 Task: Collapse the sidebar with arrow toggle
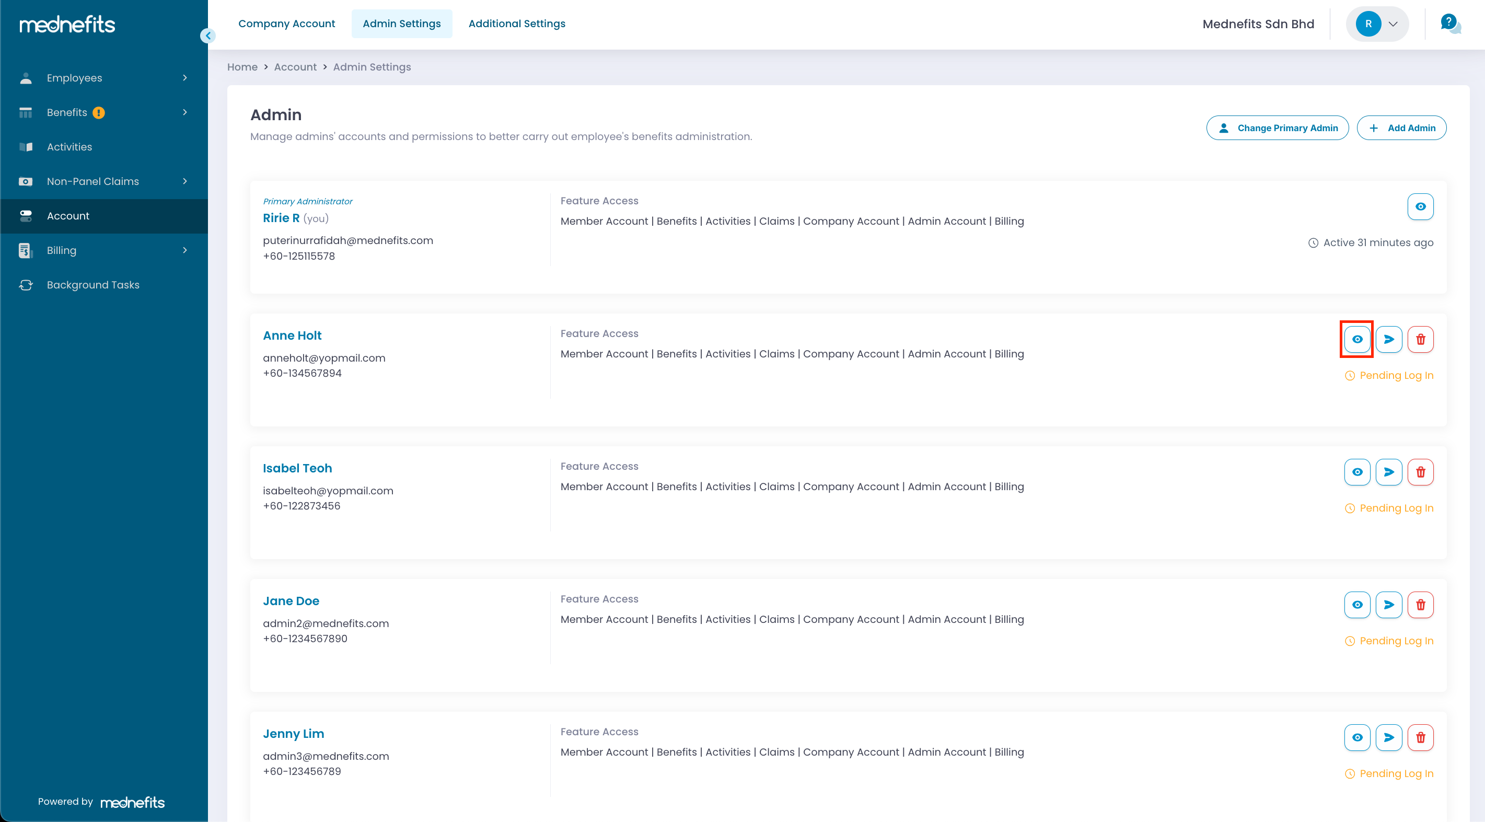click(208, 36)
